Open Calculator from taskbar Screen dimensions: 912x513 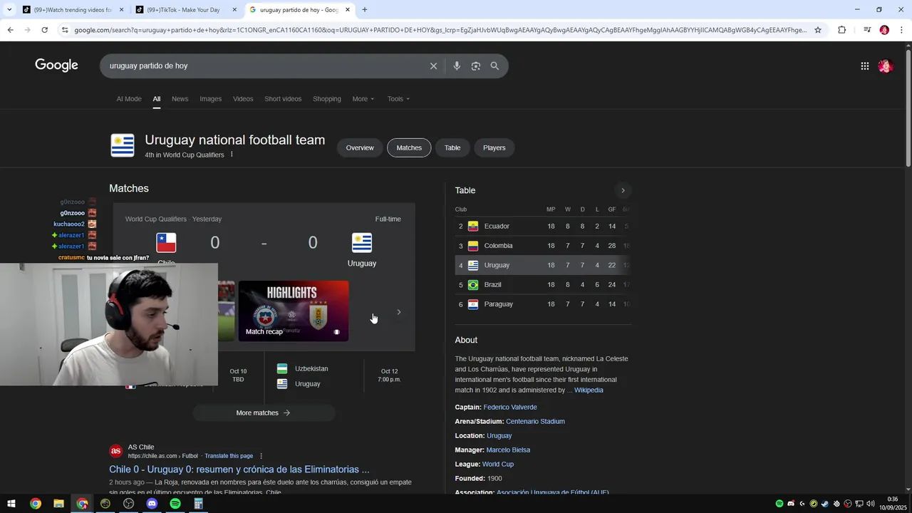(198, 504)
